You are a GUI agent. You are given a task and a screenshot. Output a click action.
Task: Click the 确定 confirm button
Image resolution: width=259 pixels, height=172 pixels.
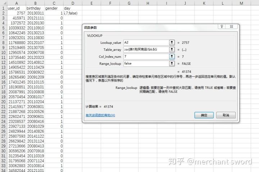pos(204,115)
